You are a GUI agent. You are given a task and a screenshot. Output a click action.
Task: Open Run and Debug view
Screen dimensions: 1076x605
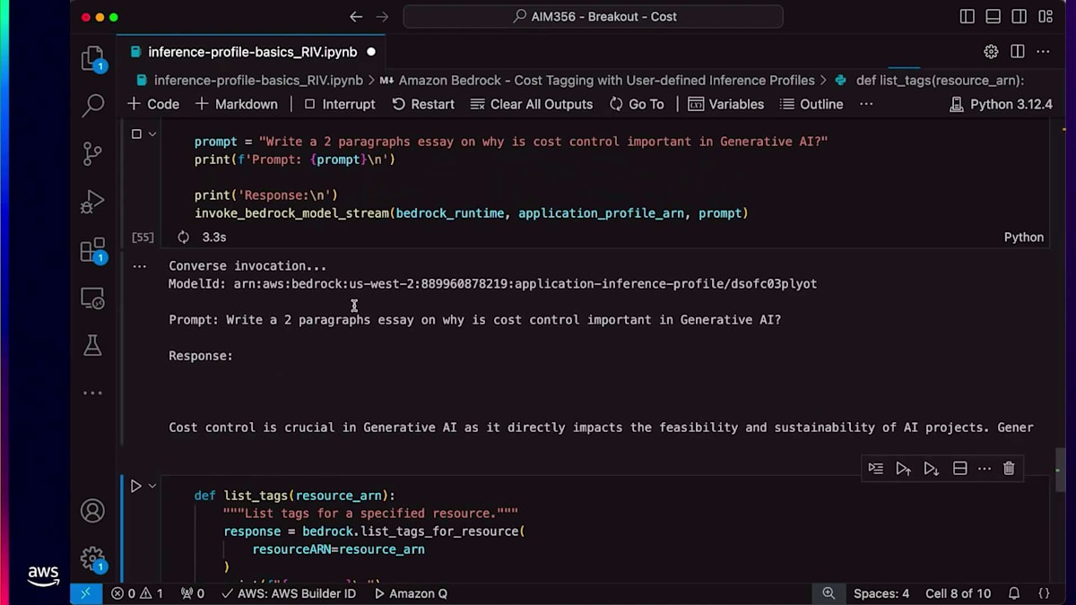[93, 202]
